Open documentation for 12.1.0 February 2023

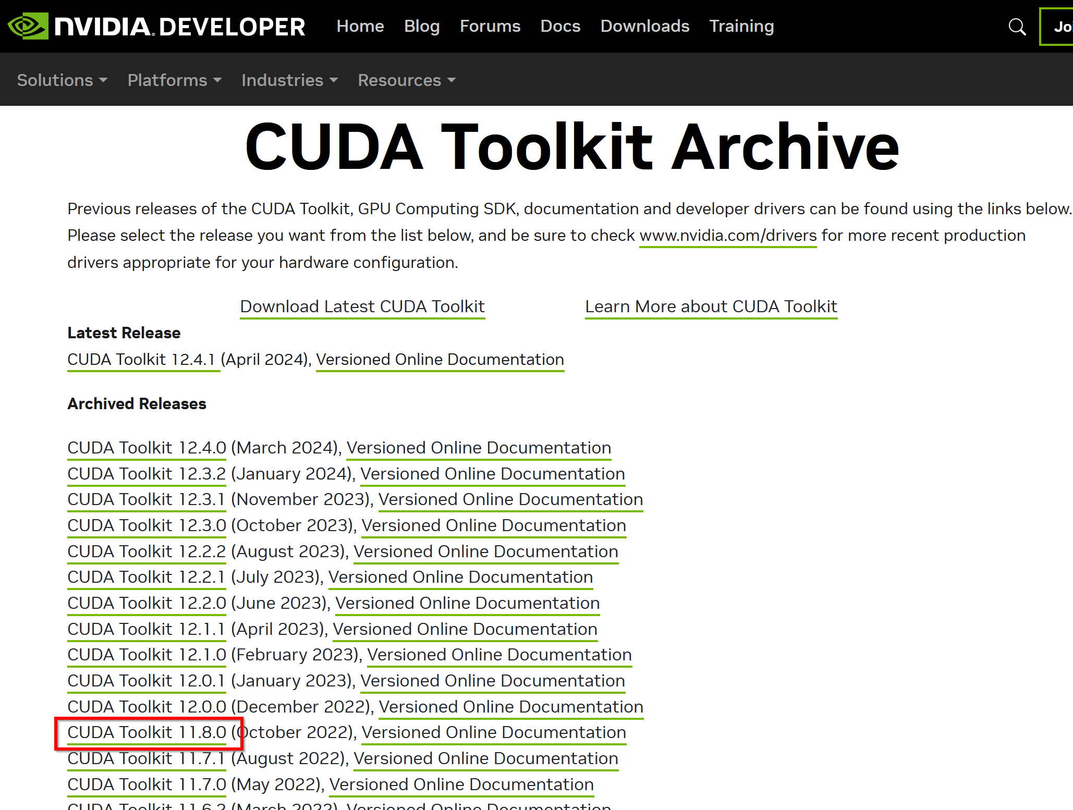tap(499, 655)
